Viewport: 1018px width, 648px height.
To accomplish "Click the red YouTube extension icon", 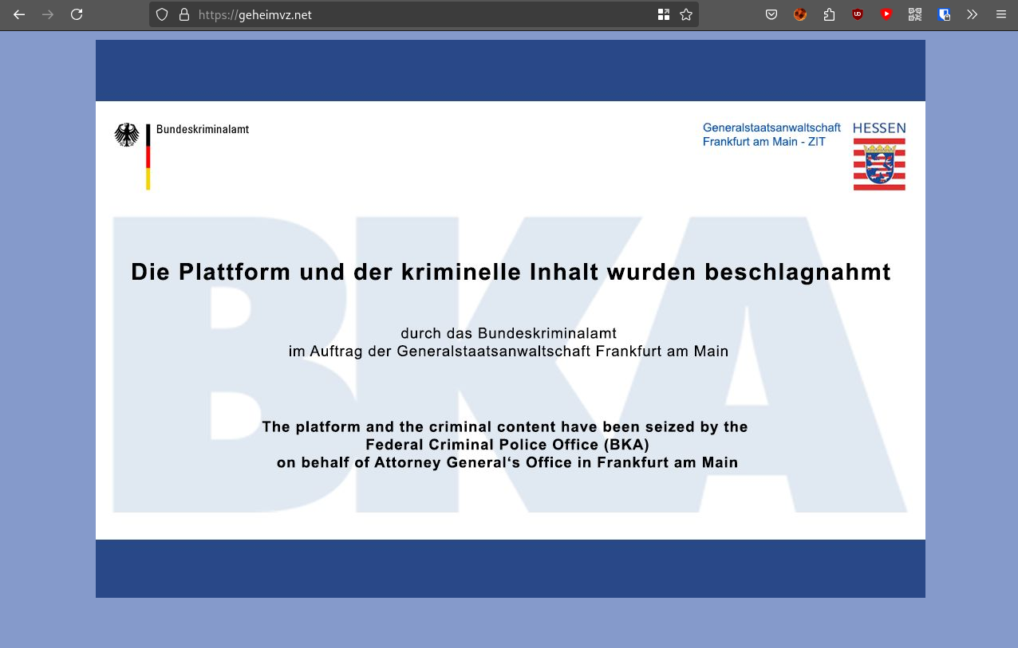I will pos(886,14).
